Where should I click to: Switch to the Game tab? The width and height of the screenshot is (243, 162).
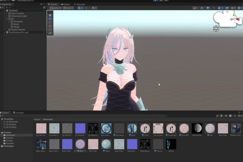point(65,4)
